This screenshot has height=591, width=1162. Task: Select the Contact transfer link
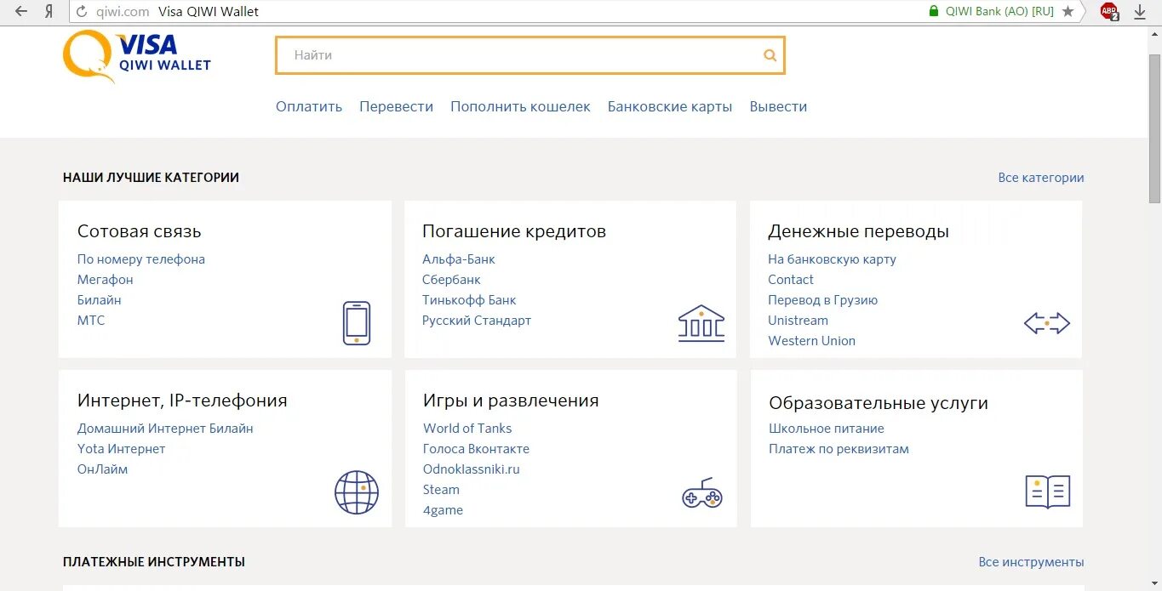[791, 280]
